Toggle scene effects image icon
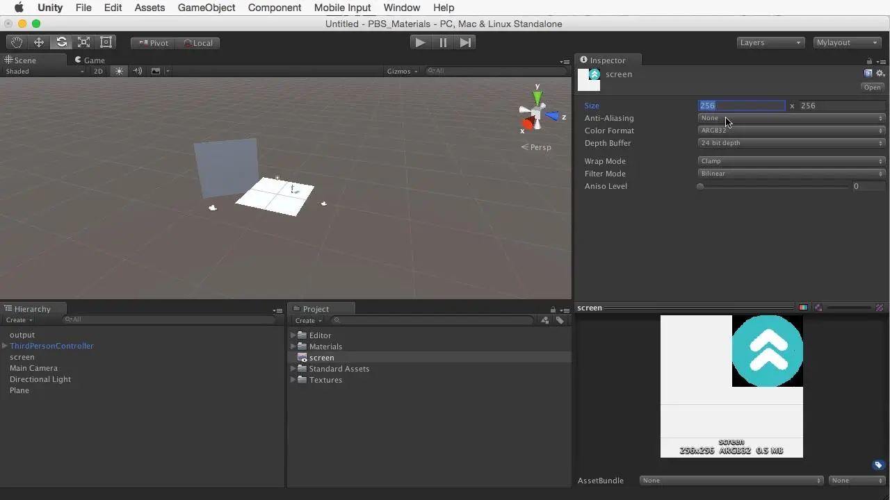 pos(155,71)
